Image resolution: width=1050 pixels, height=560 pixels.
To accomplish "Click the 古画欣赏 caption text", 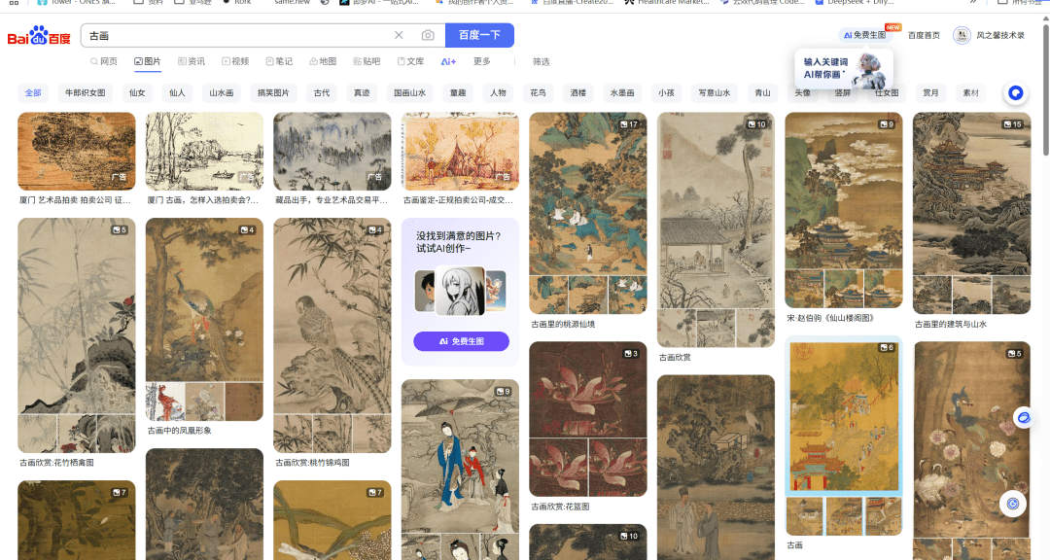I will [675, 358].
